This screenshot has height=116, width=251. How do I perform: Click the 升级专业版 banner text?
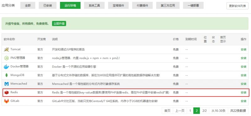[27, 24]
